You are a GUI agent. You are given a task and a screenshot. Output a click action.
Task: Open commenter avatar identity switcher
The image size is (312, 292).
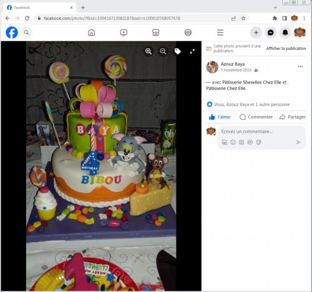point(211,132)
